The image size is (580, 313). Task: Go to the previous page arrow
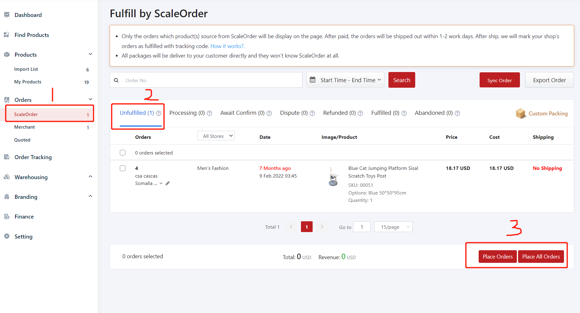pyautogui.click(x=291, y=227)
